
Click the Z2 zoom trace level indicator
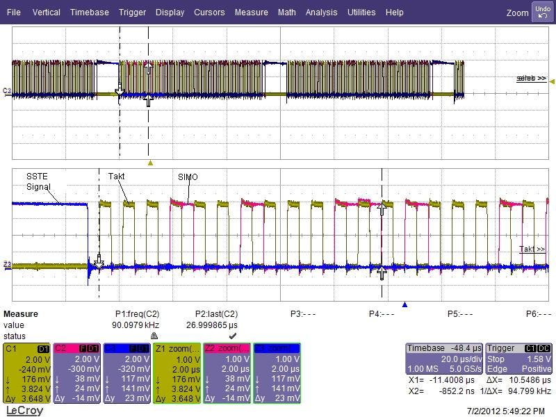pyautogui.click(x=7, y=265)
